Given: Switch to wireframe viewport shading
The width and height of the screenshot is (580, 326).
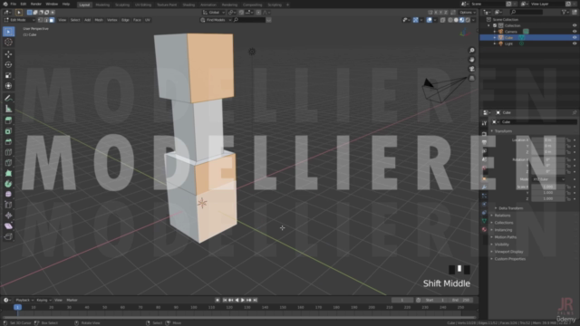Looking at the screenshot, I should [x=450, y=20].
